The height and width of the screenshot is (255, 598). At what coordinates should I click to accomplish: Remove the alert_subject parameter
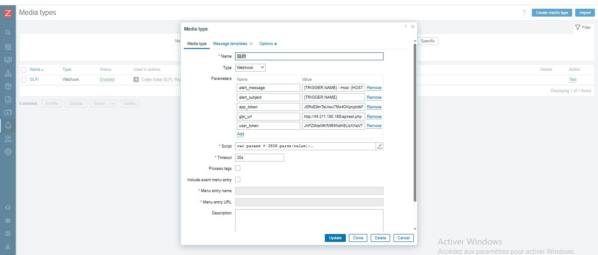pos(374,97)
